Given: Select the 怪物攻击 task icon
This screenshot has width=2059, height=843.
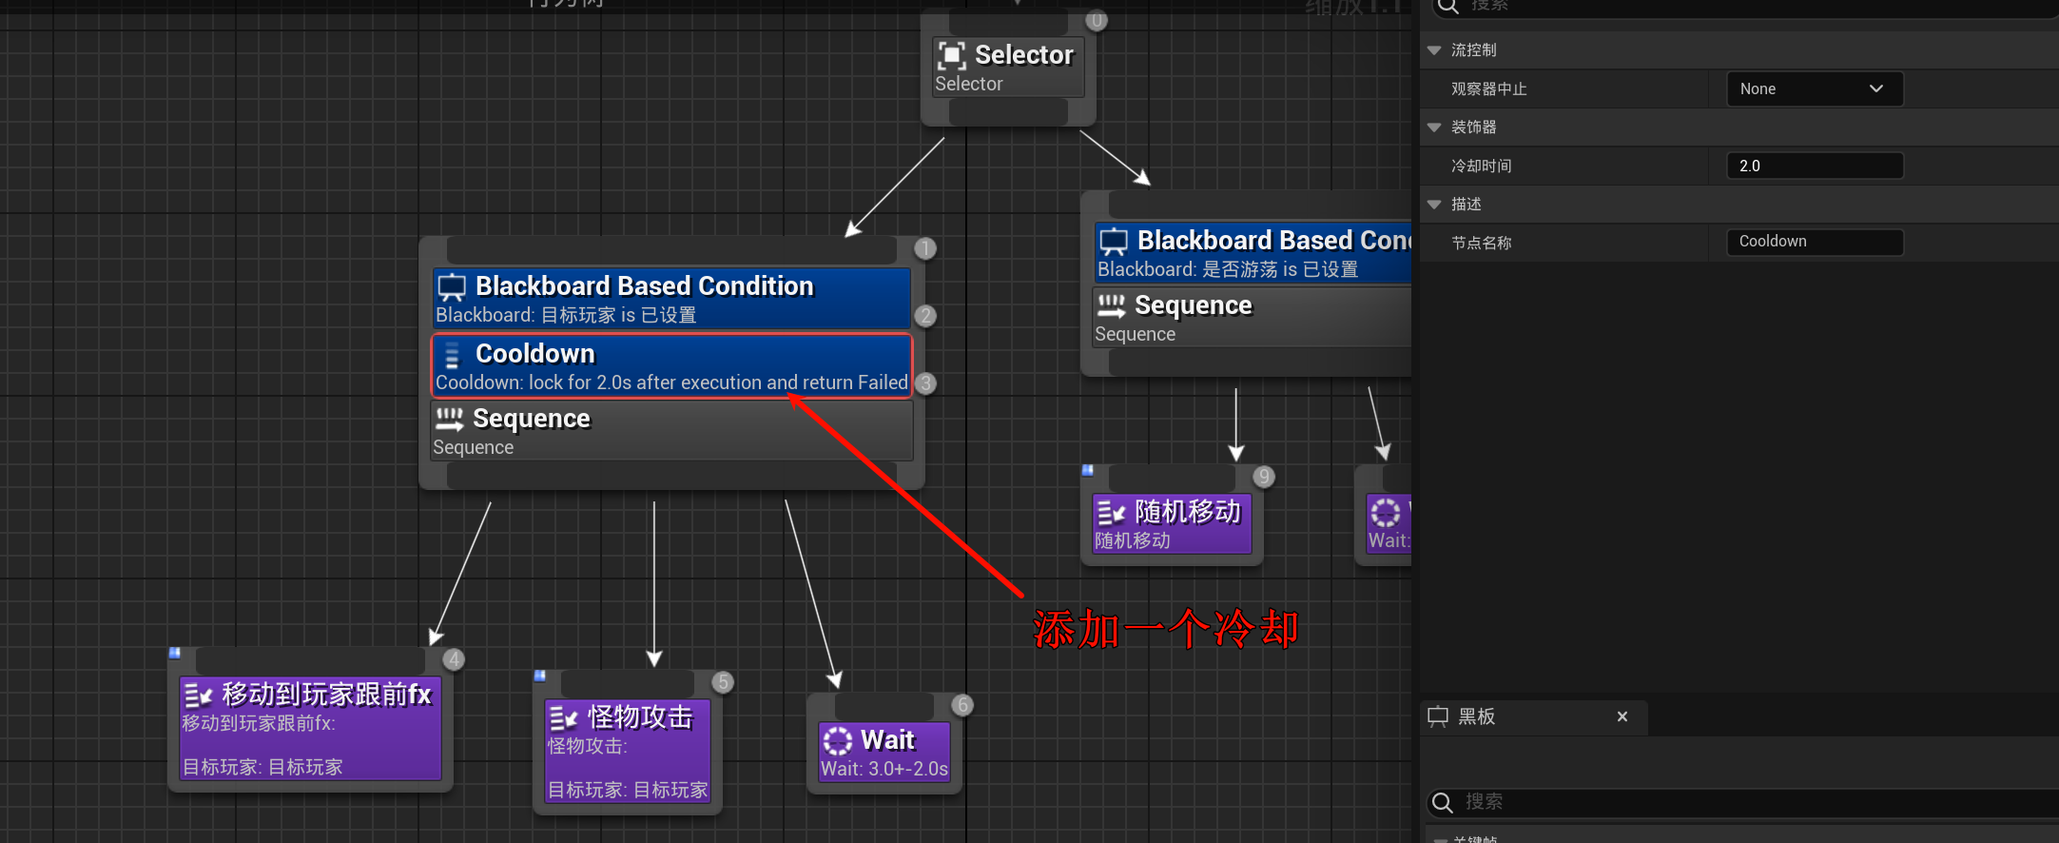Looking at the screenshot, I should 563,718.
